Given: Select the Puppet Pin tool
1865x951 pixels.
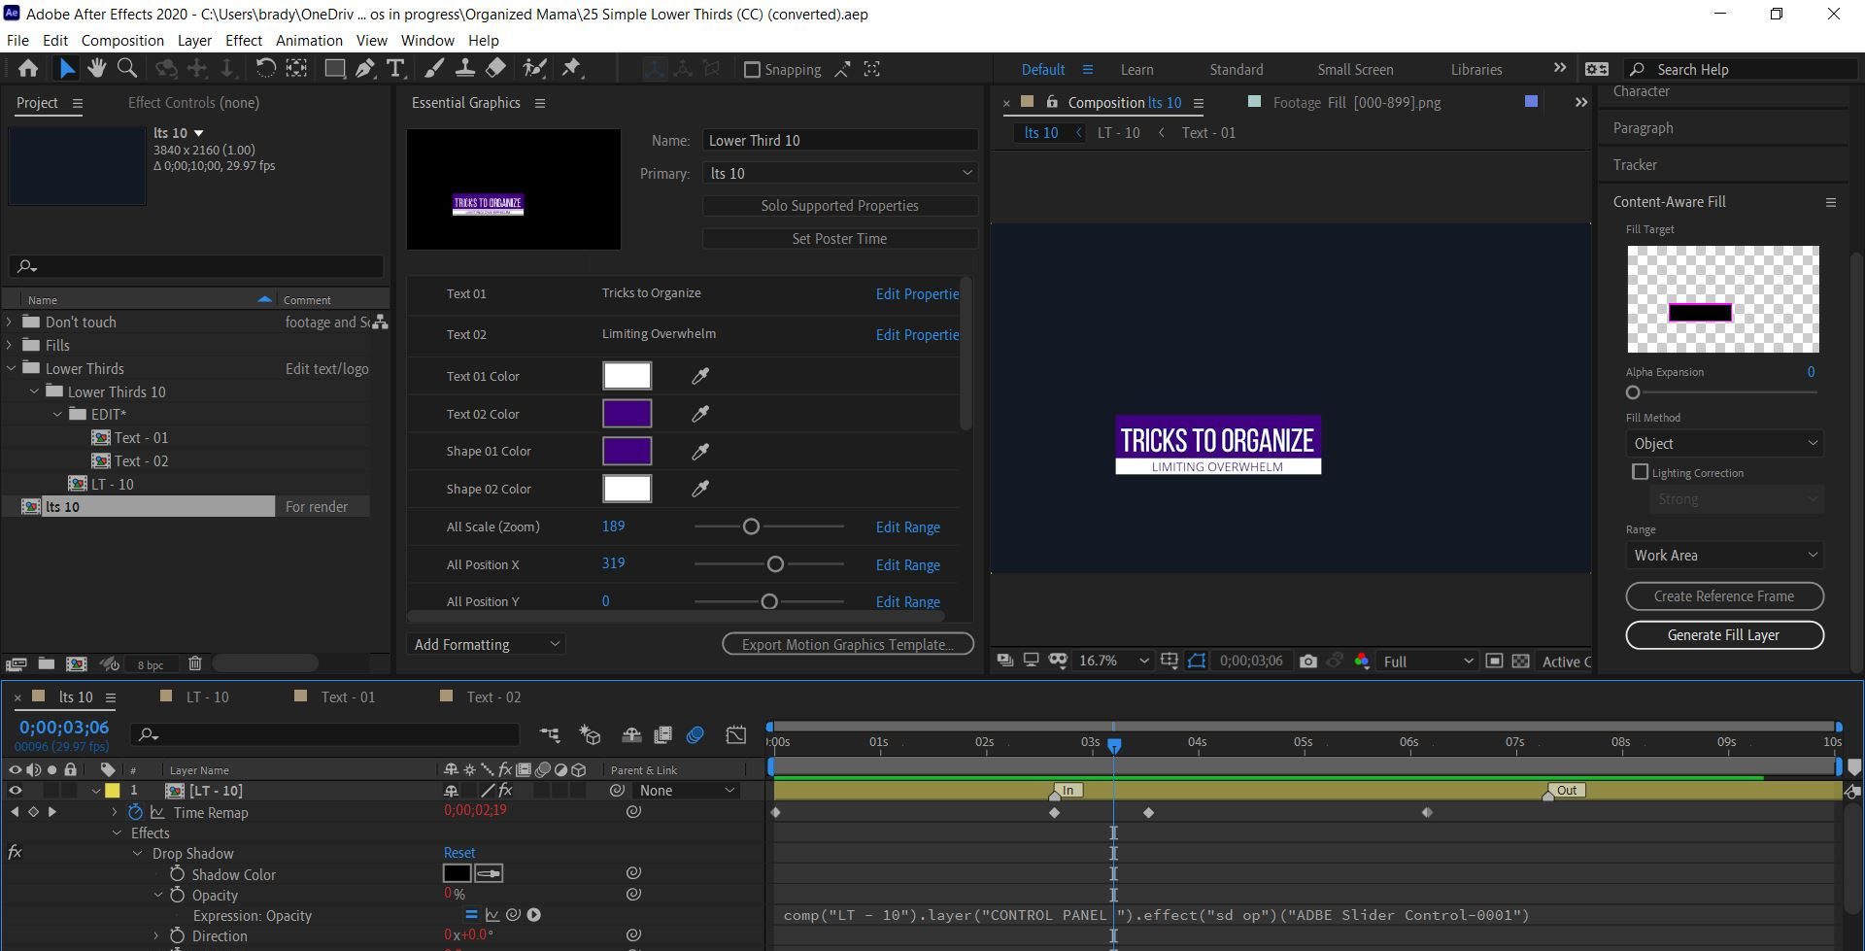Looking at the screenshot, I should pyautogui.click(x=572, y=68).
